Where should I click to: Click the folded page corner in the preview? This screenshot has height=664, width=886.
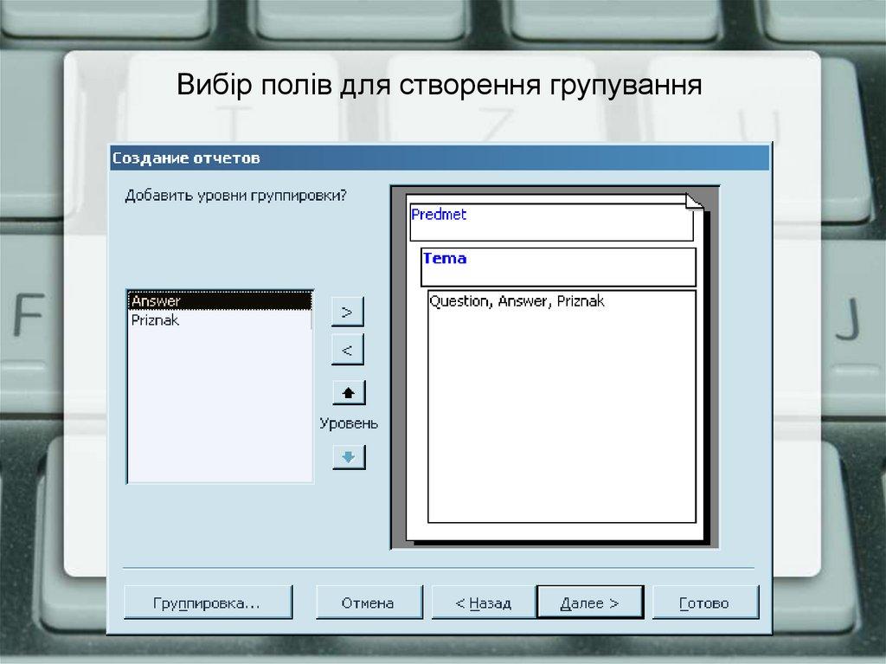click(692, 201)
